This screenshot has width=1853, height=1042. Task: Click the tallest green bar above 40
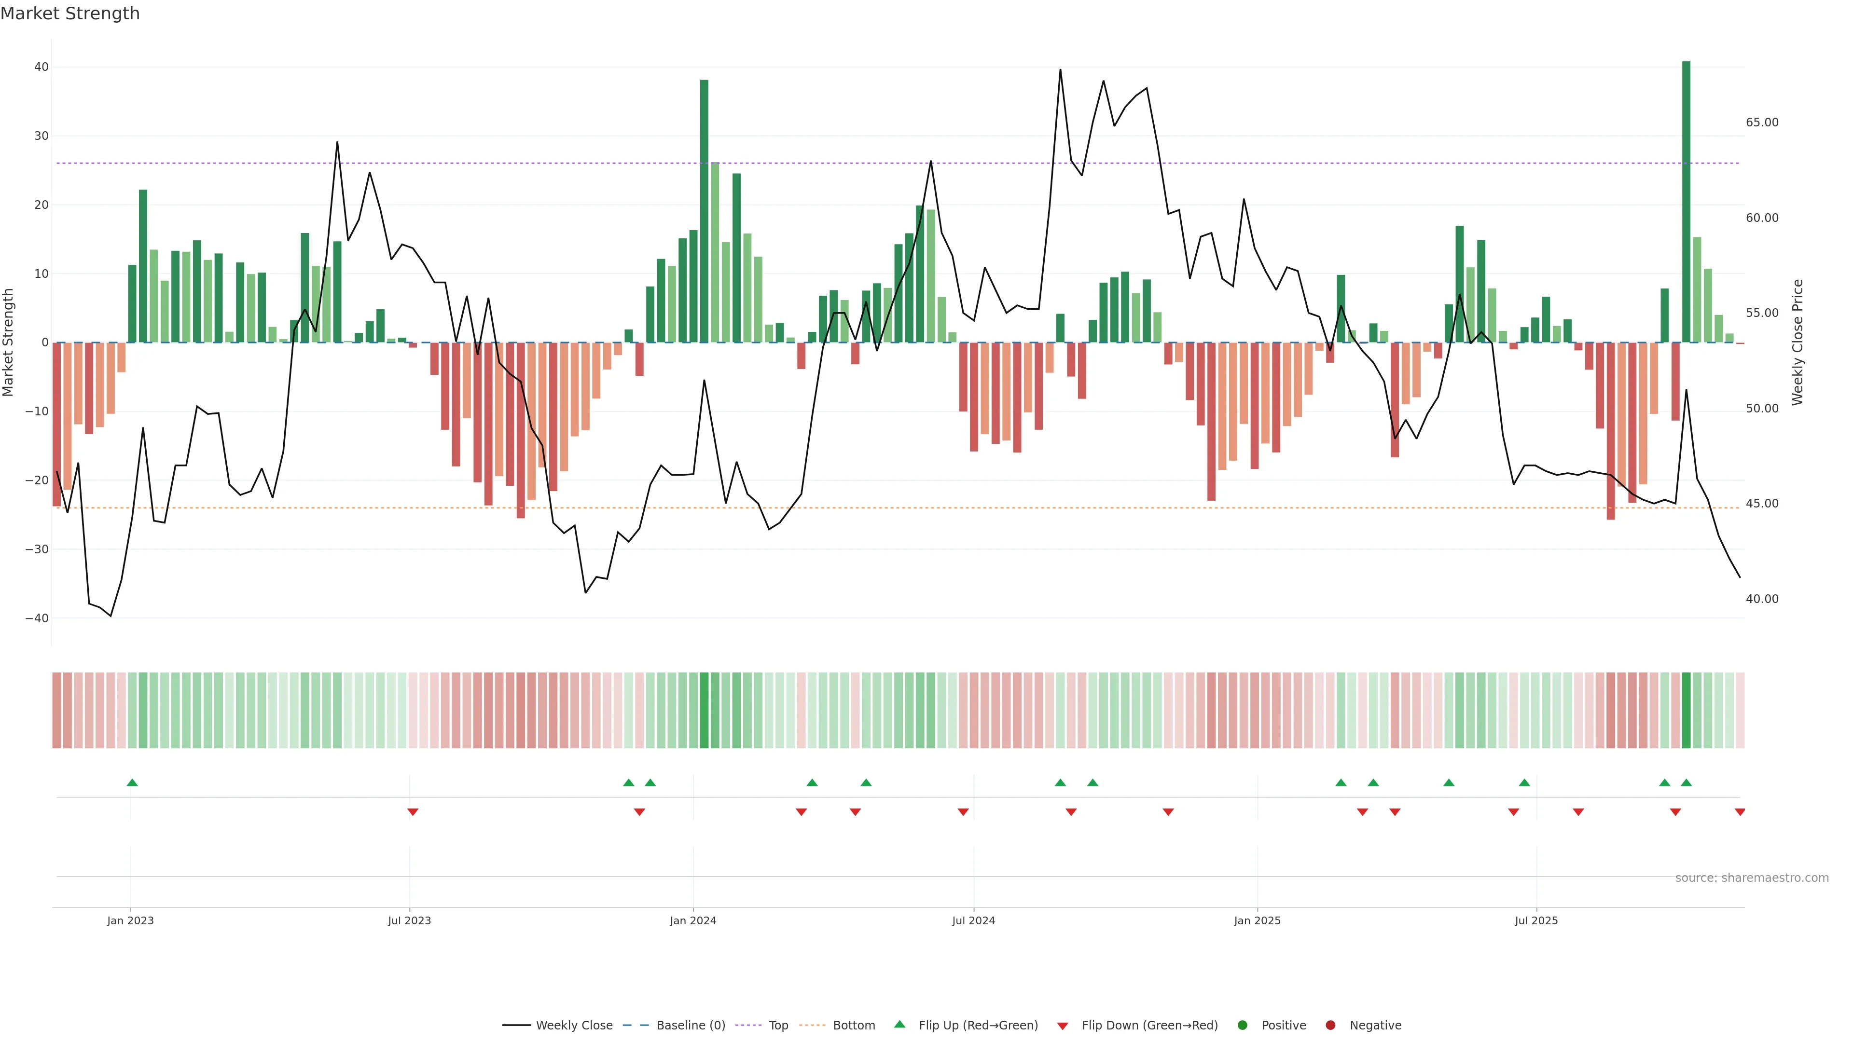coord(1686,201)
